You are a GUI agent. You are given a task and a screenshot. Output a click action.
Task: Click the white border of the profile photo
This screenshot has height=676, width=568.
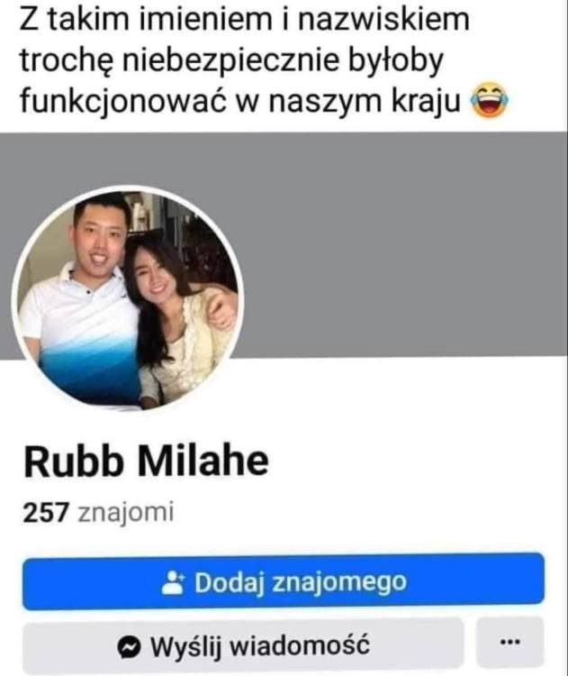(x=128, y=188)
